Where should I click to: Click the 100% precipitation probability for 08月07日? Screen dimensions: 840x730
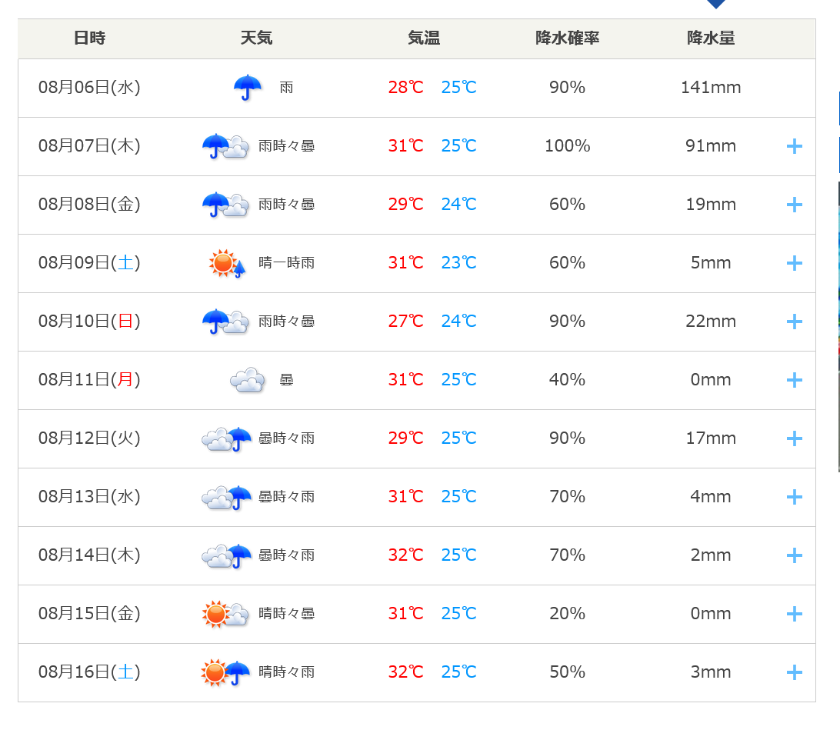pos(567,146)
